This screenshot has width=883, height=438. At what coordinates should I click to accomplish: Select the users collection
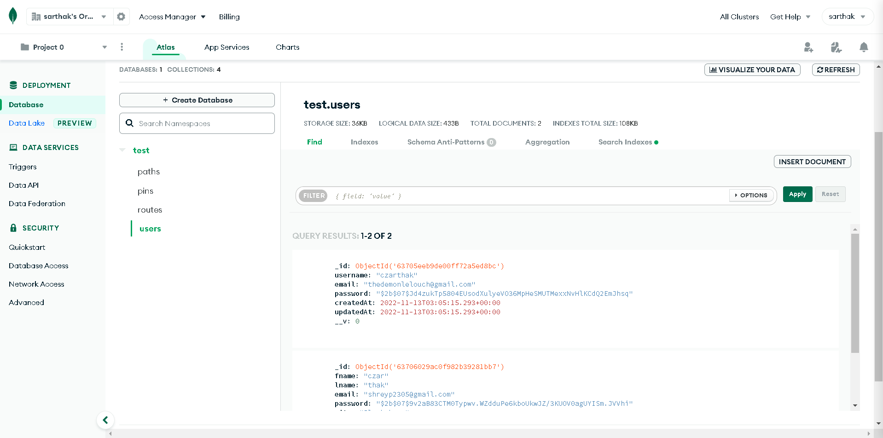150,229
